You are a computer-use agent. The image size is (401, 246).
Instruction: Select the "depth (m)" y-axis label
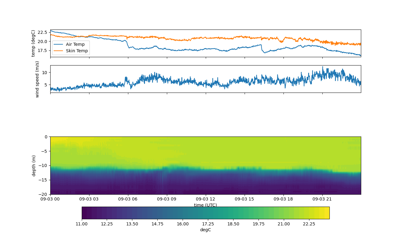(x=34, y=165)
